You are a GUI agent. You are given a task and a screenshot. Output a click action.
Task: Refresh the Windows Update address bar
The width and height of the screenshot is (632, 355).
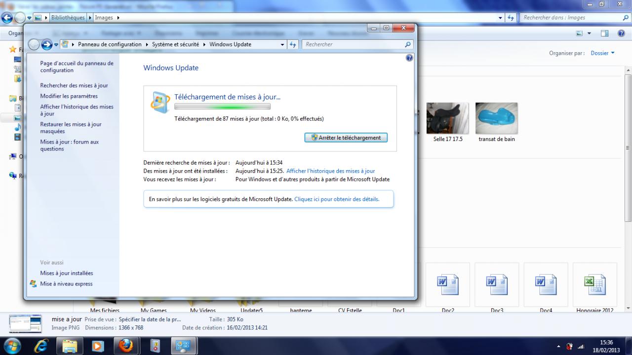292,44
